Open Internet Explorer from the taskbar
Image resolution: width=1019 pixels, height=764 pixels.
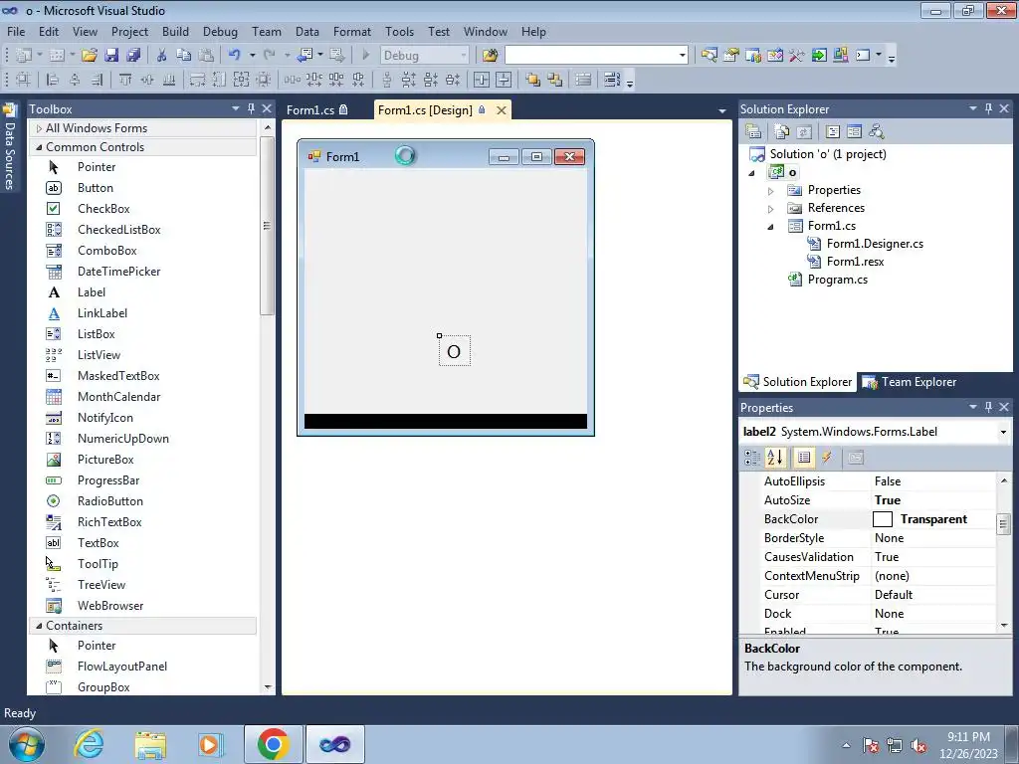point(89,744)
